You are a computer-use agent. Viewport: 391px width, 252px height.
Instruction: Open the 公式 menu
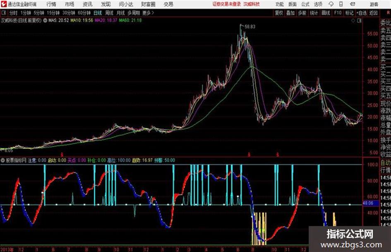tap(305, 4)
